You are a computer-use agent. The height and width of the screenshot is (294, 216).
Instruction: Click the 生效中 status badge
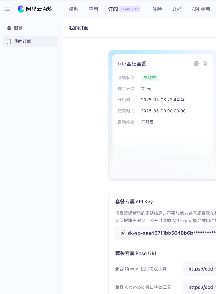[x=149, y=77]
